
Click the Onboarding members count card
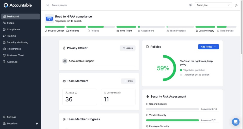[118, 97]
